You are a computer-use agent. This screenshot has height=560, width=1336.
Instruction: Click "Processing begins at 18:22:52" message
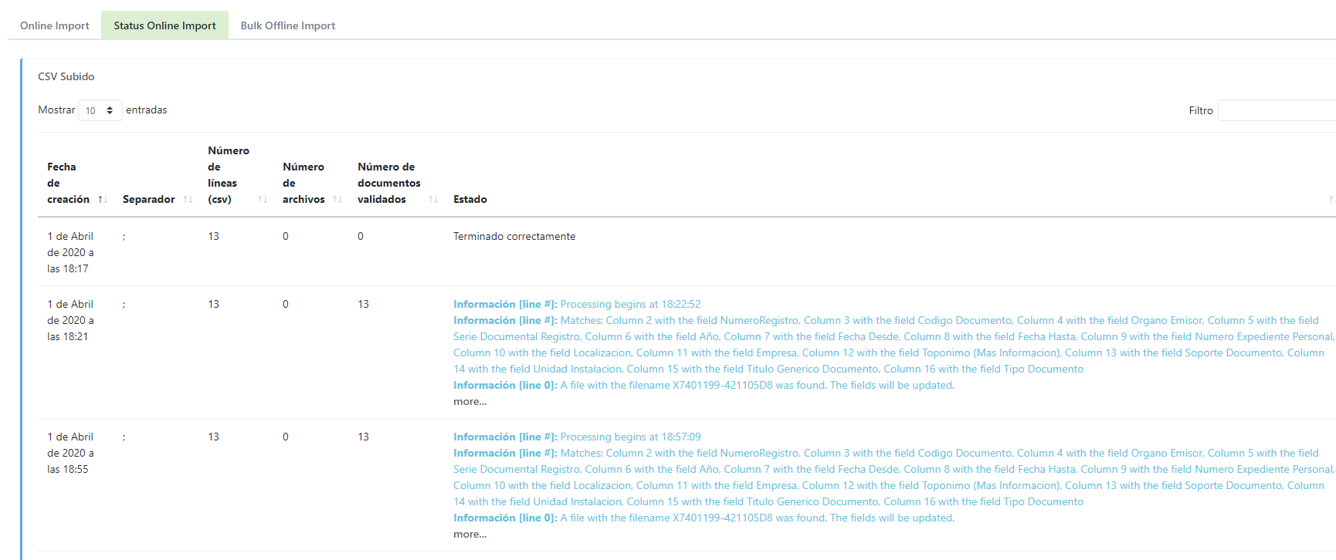coord(630,305)
